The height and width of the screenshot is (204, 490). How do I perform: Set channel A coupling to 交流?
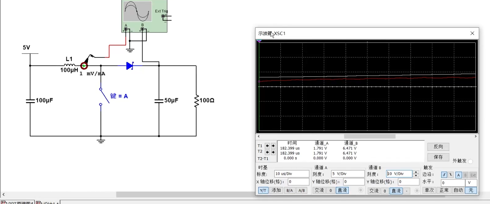(319, 190)
